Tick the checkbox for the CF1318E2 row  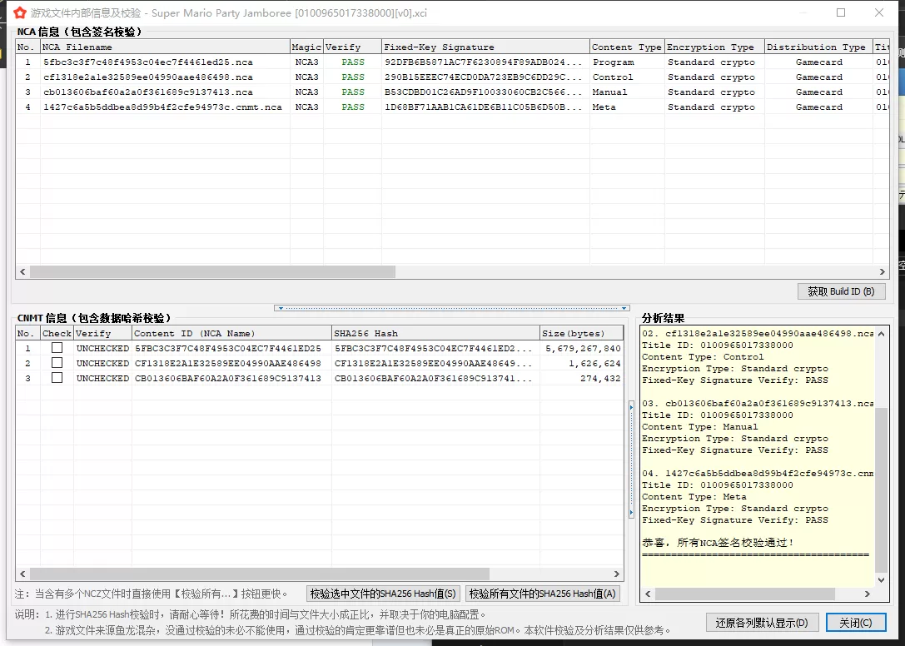tap(57, 363)
